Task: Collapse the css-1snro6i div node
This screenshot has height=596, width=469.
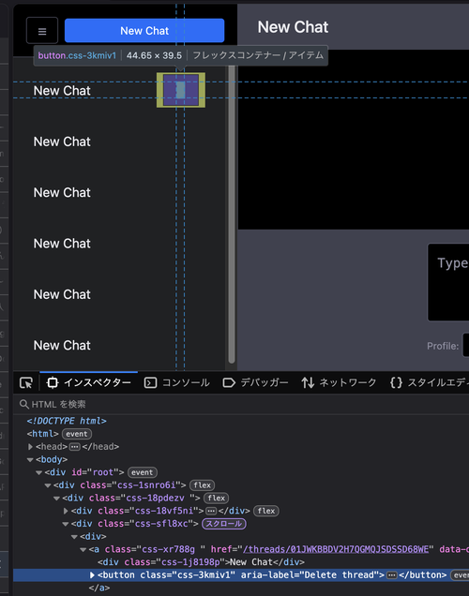Action: (48, 485)
